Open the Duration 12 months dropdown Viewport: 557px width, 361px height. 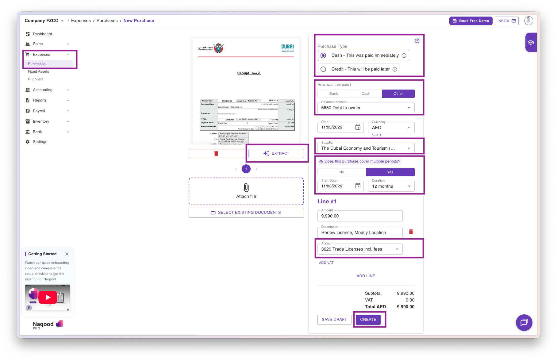coord(409,186)
